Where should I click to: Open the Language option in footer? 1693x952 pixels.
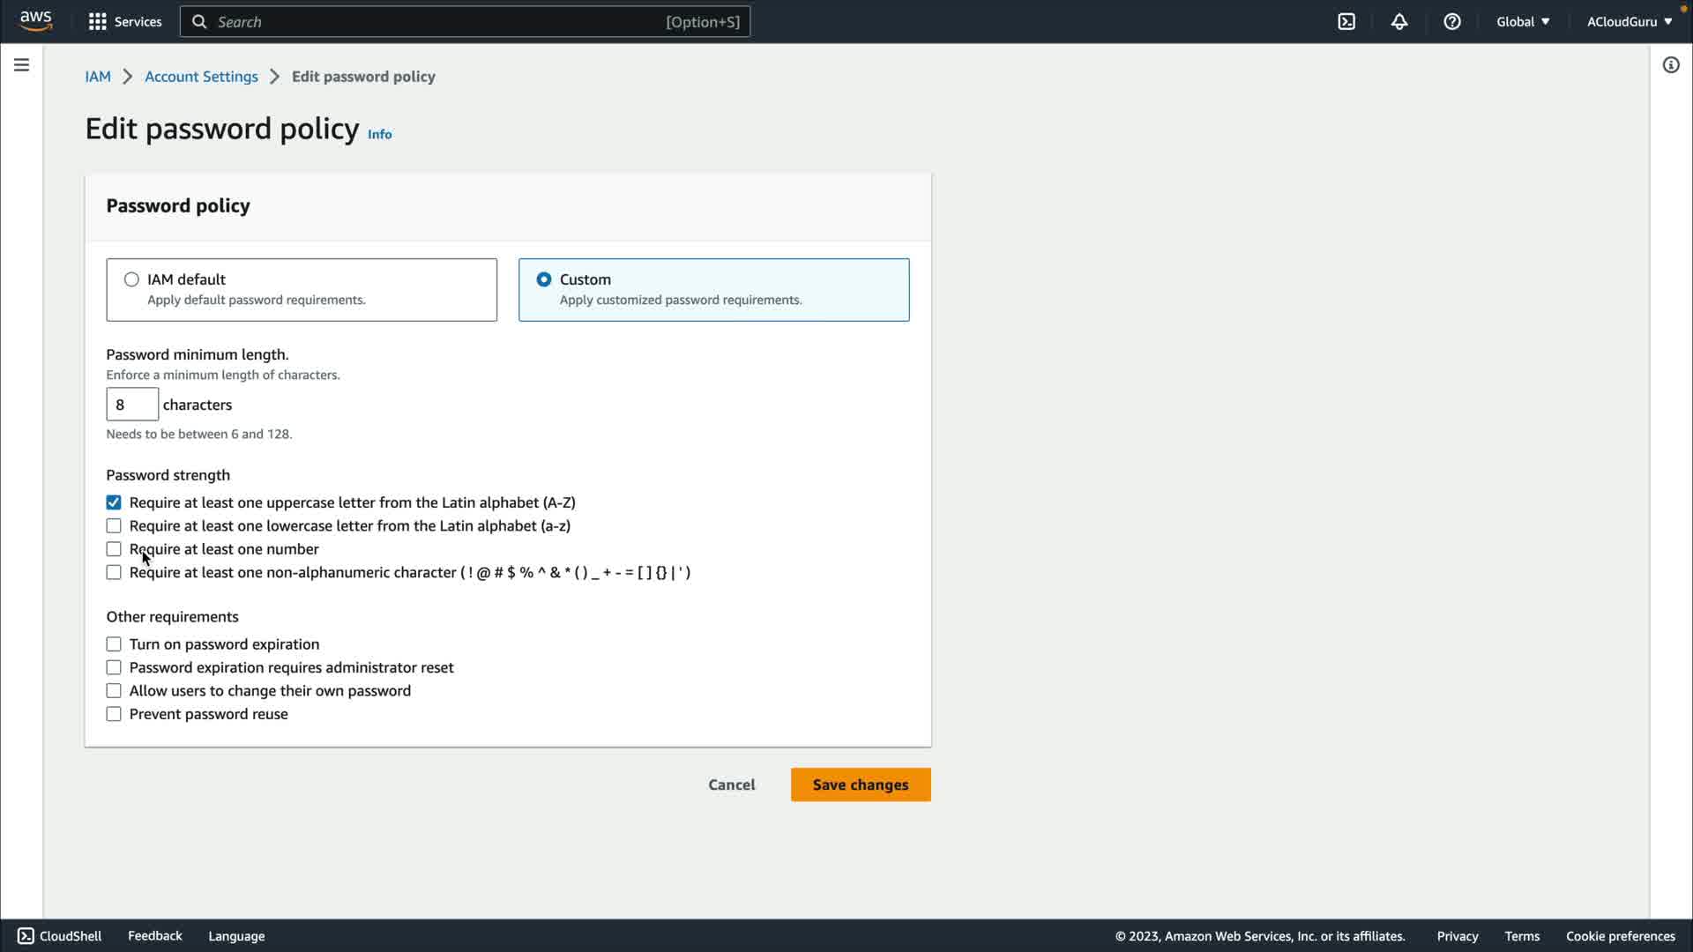pyautogui.click(x=236, y=936)
